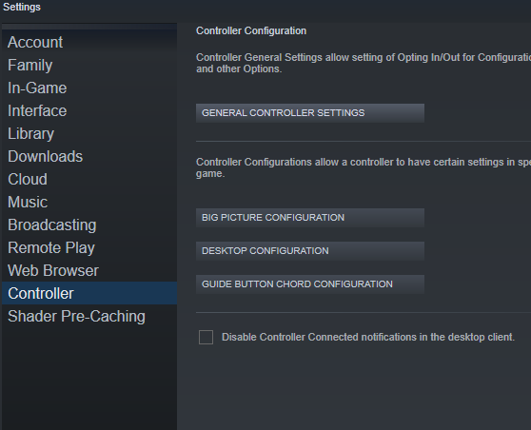Image resolution: width=531 pixels, height=430 pixels.
Task: Click the 'Controller Configurations allow a controller' text
Action: pyautogui.click(x=363, y=167)
